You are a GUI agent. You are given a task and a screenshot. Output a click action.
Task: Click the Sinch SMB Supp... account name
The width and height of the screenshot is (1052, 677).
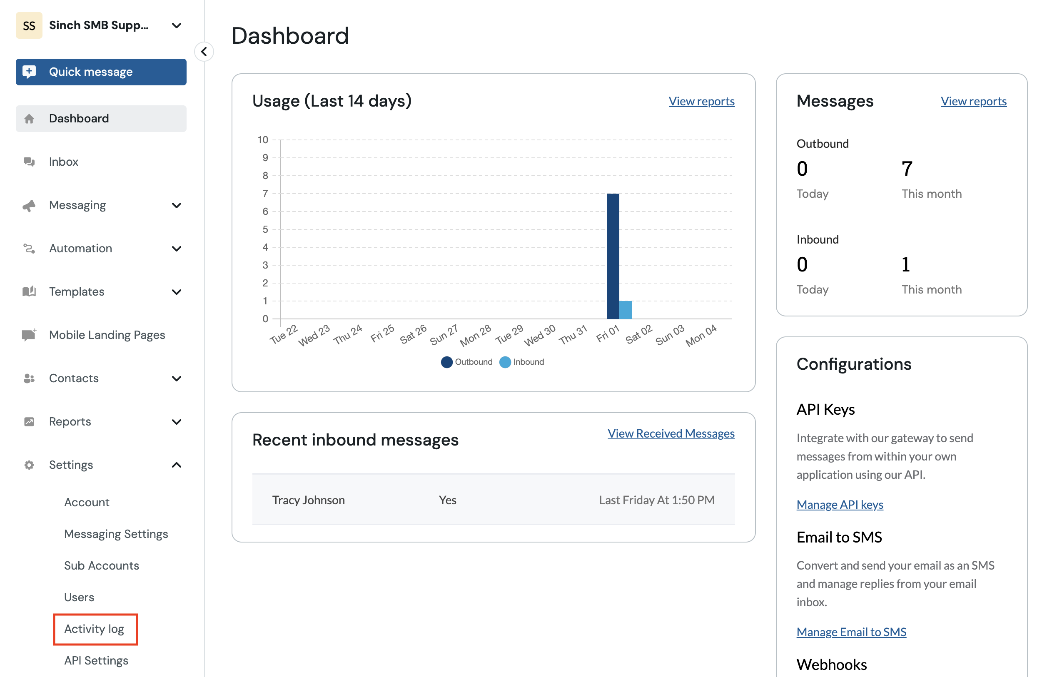click(x=99, y=25)
